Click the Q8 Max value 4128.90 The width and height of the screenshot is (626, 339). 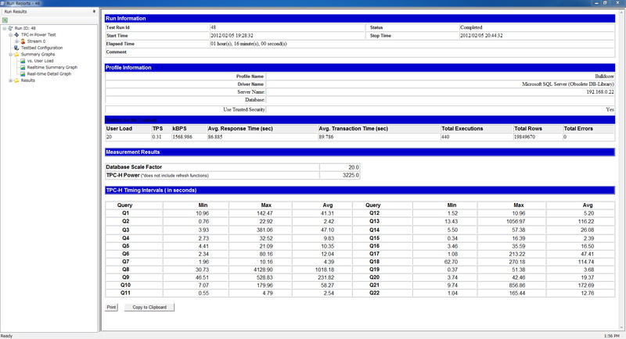pos(264,269)
